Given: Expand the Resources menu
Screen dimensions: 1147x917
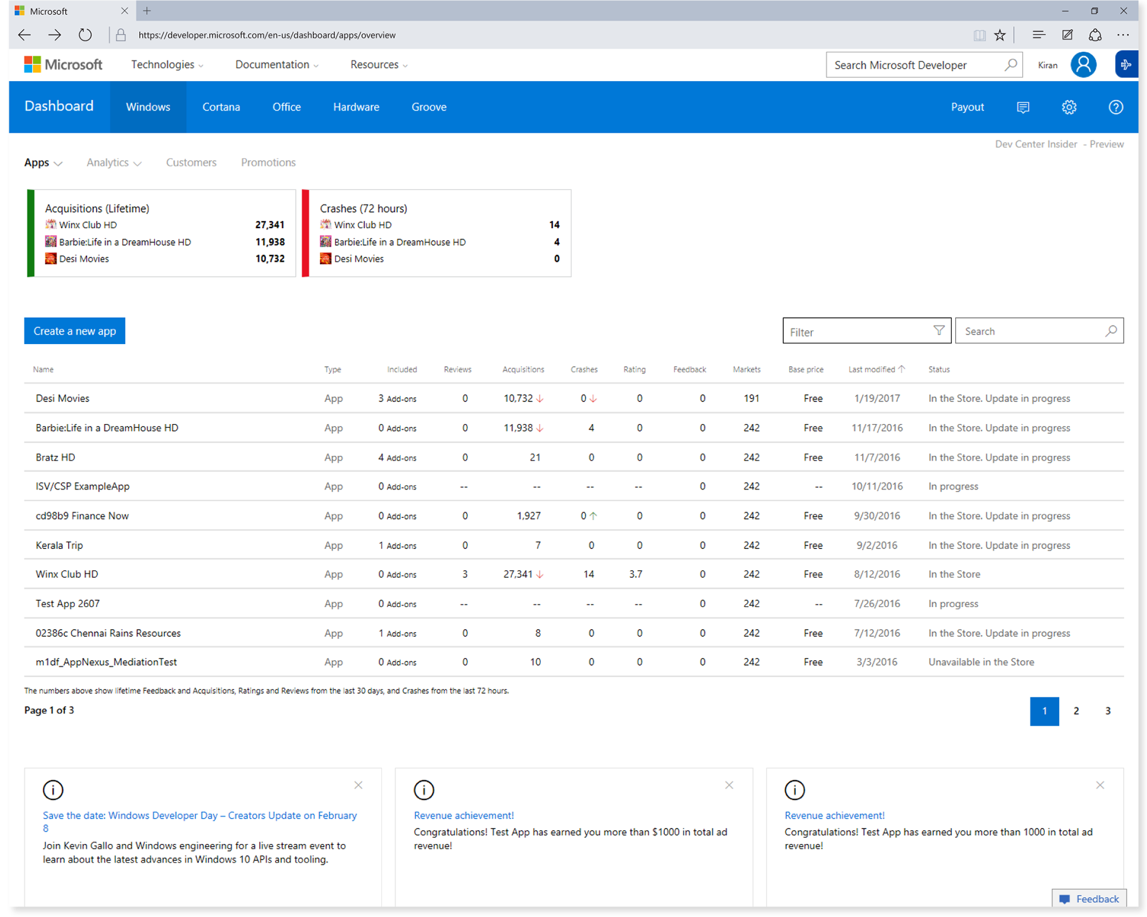Looking at the screenshot, I should [x=379, y=65].
